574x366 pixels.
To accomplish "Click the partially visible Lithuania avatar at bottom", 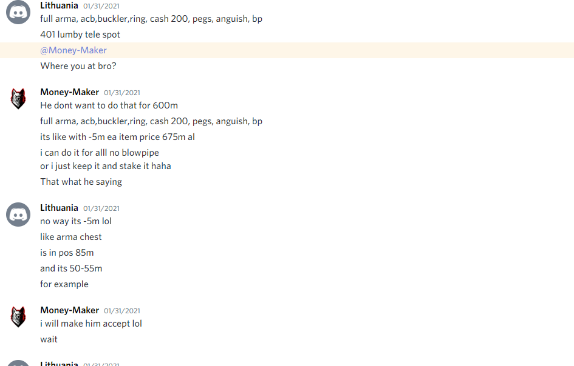I will click(x=18, y=363).
